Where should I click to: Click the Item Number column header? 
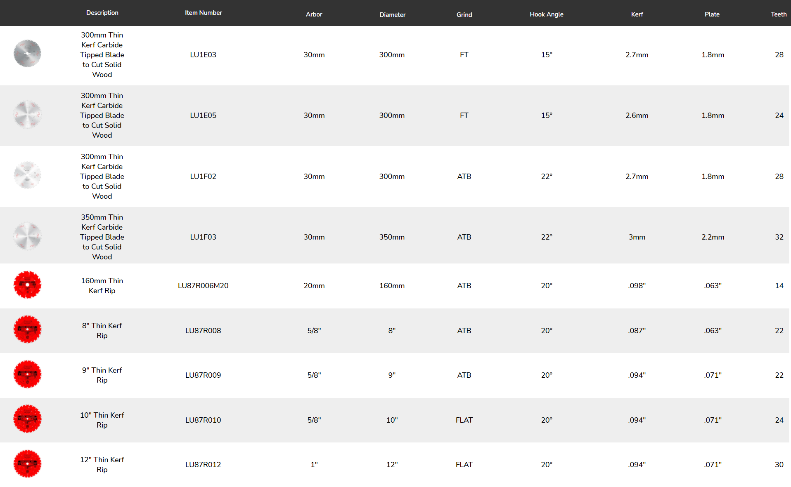(203, 13)
